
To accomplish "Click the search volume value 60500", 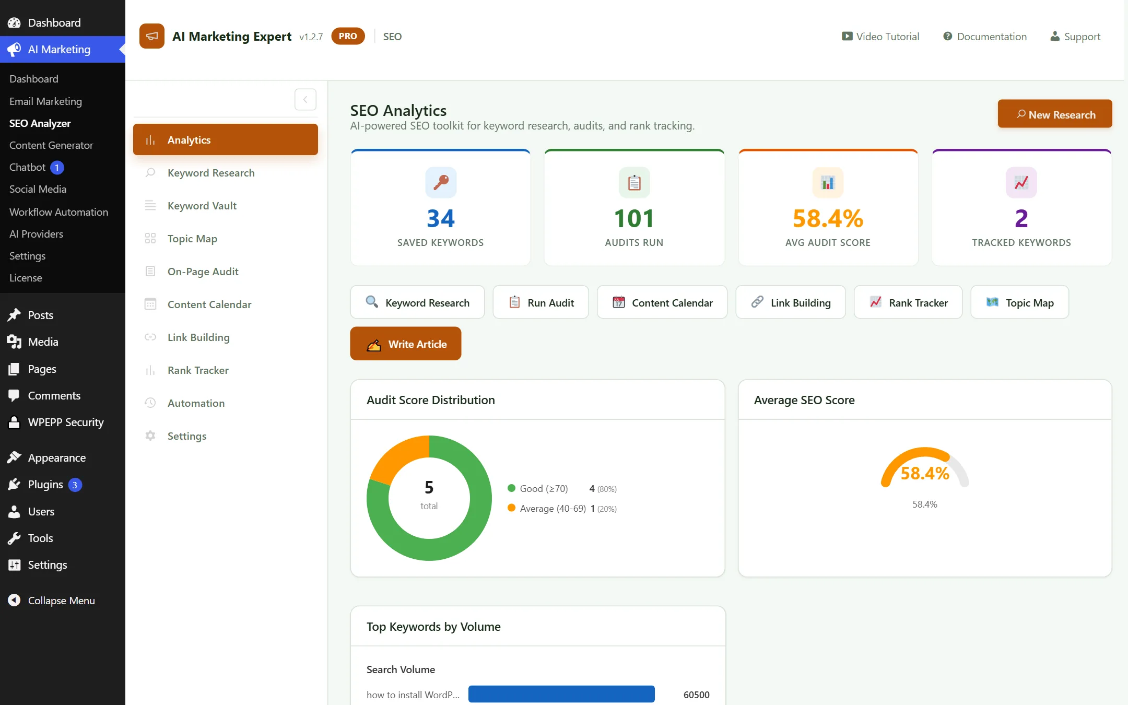I will [x=696, y=695].
